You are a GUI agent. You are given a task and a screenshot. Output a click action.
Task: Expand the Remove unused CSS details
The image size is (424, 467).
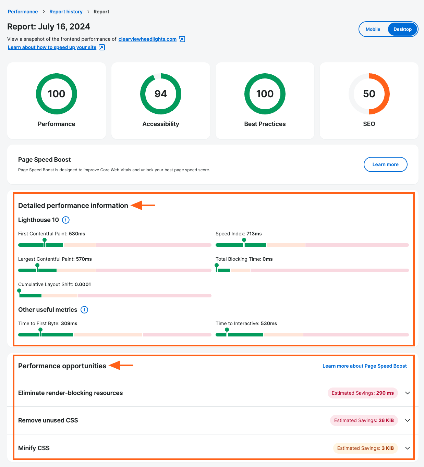pos(407,420)
